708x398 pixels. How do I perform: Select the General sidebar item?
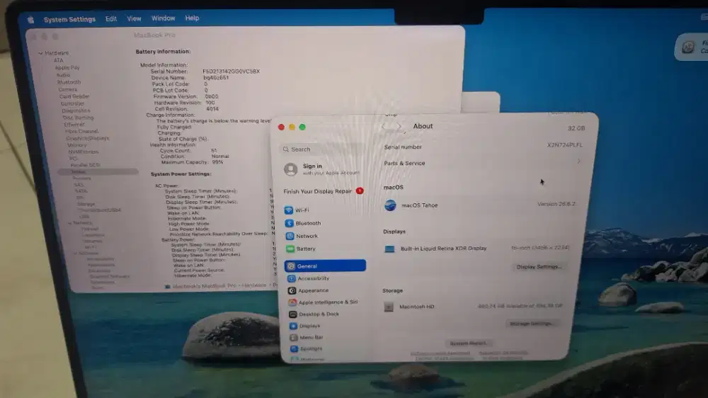(x=325, y=266)
